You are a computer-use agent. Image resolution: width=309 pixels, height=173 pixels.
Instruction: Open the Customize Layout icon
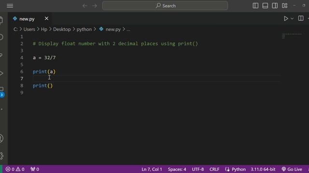[x=284, y=6]
